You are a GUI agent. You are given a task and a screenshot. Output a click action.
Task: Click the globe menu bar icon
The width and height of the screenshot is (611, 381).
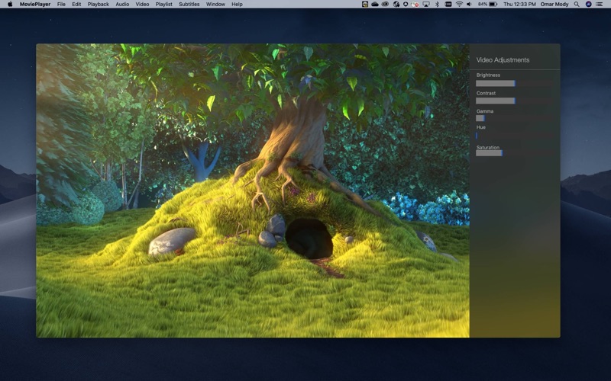tap(396, 5)
